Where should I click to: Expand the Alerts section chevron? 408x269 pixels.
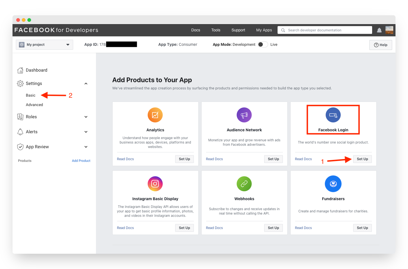pos(86,132)
